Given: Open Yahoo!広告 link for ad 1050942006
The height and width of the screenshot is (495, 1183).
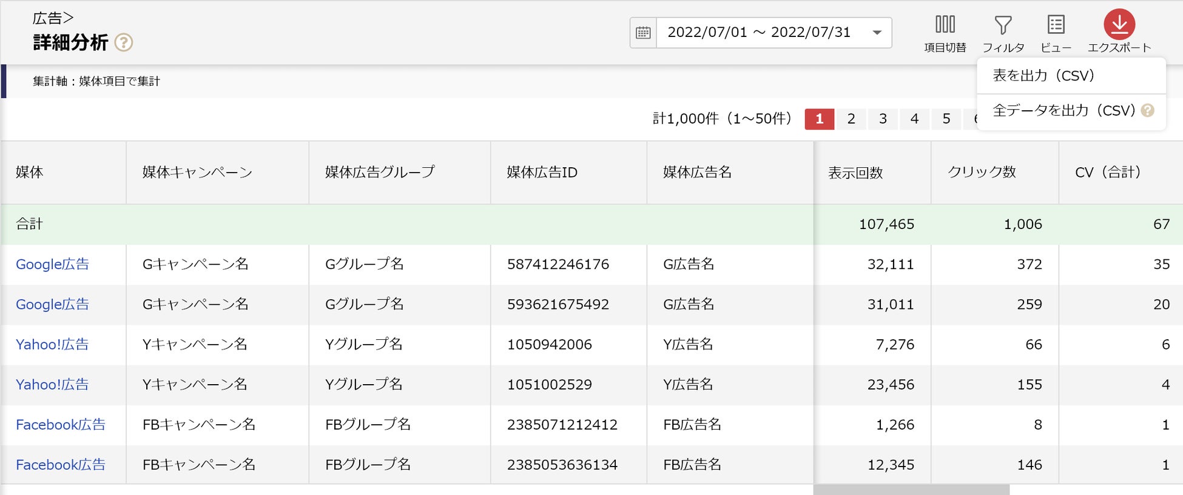Looking at the screenshot, I should coord(52,344).
